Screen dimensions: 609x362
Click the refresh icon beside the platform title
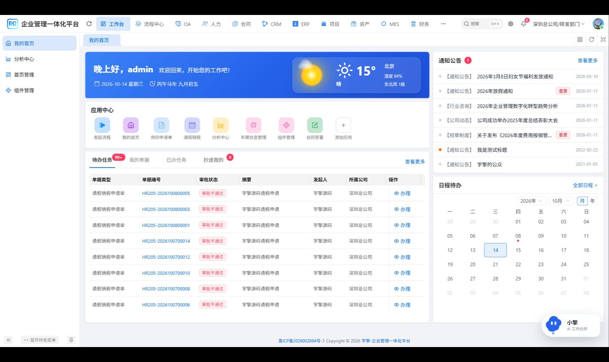[89, 24]
